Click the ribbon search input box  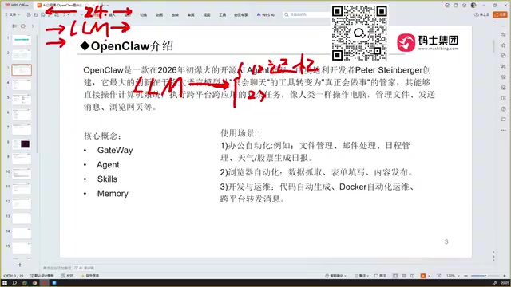pos(307,14)
